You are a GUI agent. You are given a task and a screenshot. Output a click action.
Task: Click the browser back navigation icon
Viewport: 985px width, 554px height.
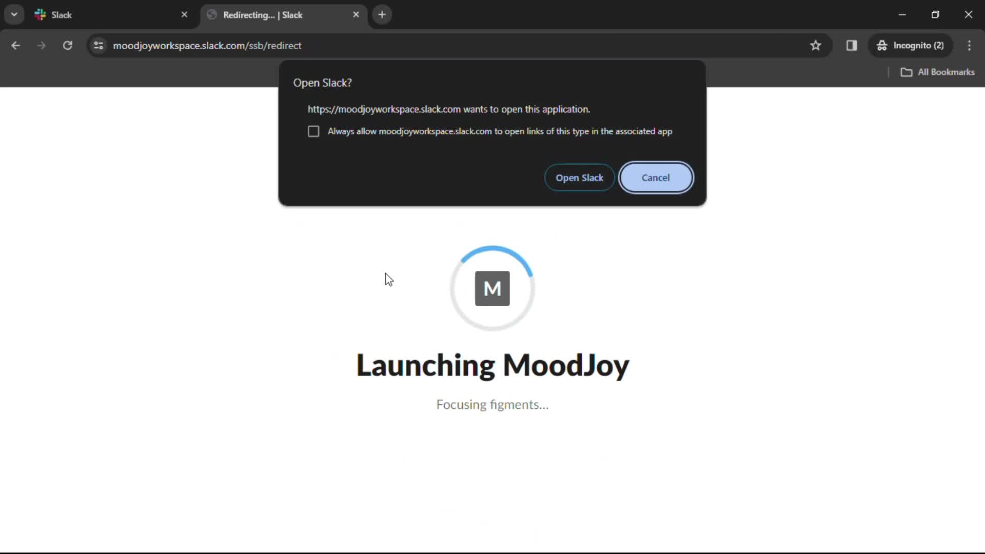(16, 45)
